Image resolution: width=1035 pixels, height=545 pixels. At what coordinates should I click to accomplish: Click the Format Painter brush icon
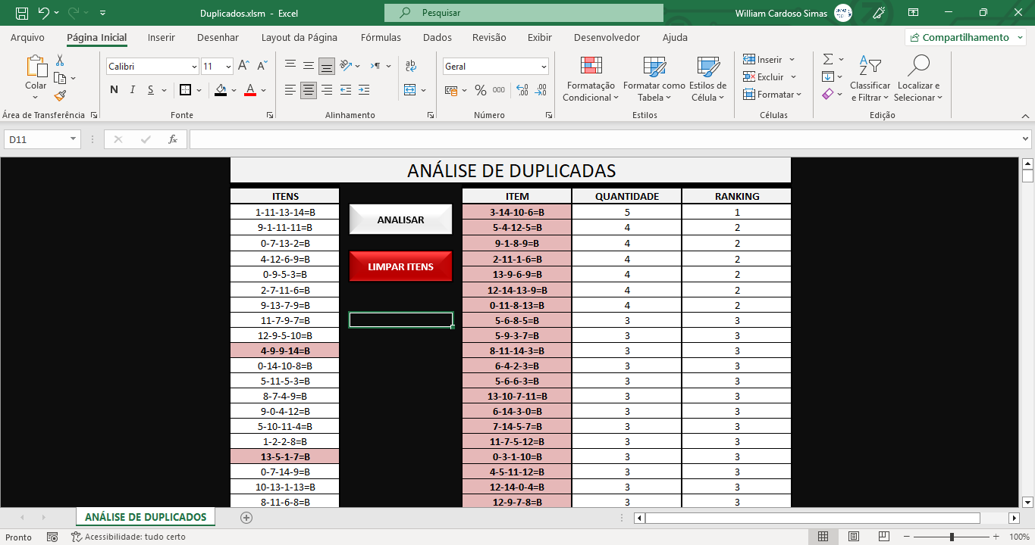[60, 95]
